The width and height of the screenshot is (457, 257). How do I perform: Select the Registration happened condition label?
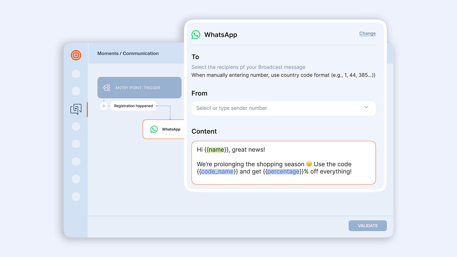(133, 106)
